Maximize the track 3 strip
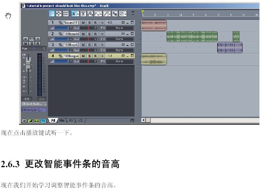The width and height of the screenshot is (262, 191). 132,45
